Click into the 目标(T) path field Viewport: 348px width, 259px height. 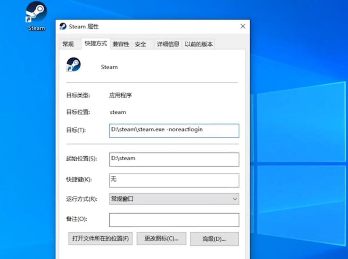pos(174,130)
